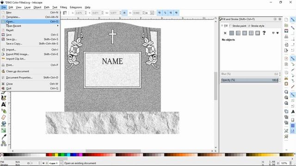Click the Zoom to fit selection icon
The image size is (296, 166).
pos(286,92)
